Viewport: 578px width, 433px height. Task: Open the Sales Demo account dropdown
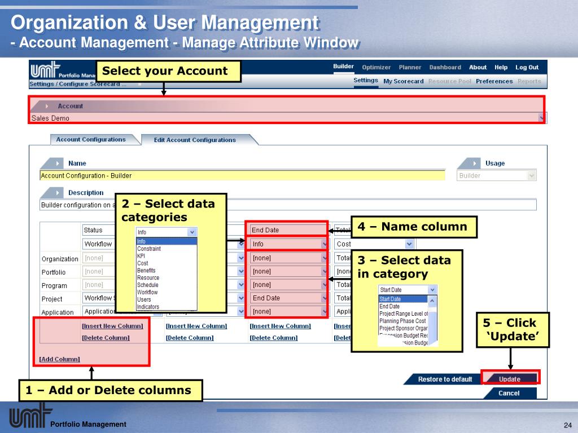tap(541, 118)
